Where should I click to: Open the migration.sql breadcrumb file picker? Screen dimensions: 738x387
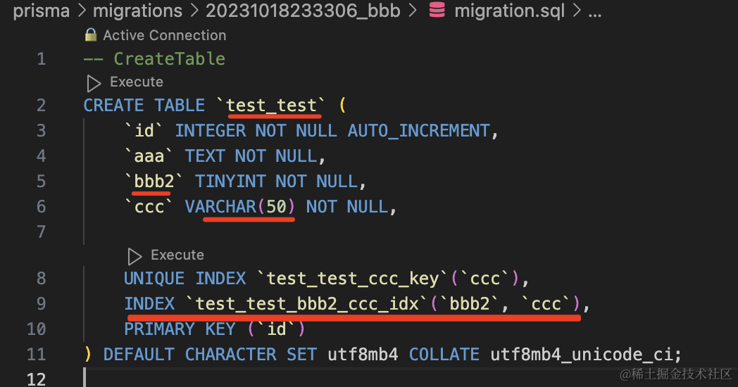pos(509,11)
